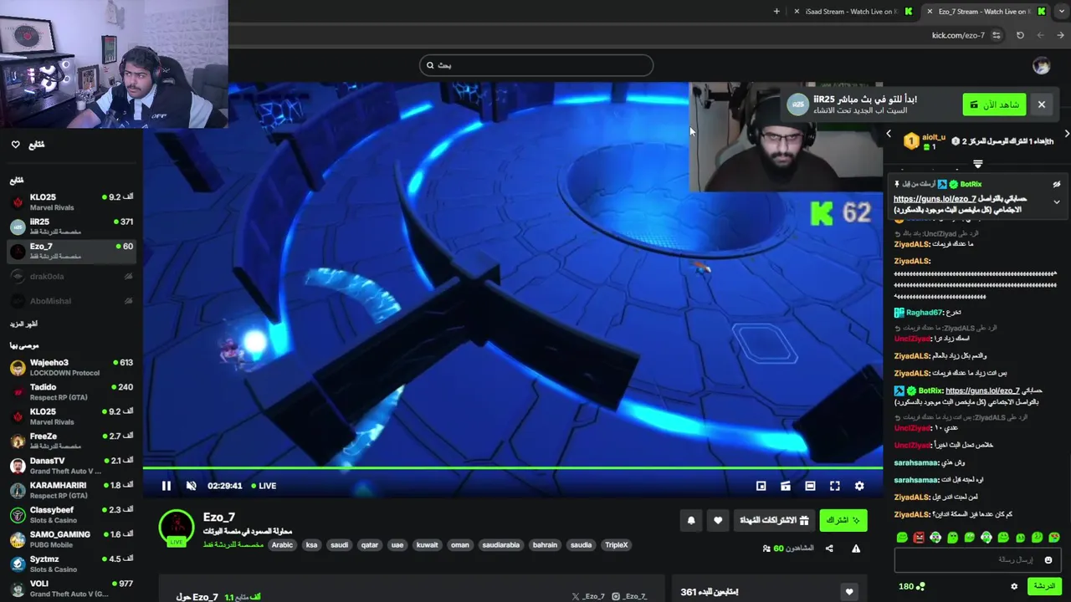Share the stream via share icon
This screenshot has height=602, width=1071.
coord(829,548)
